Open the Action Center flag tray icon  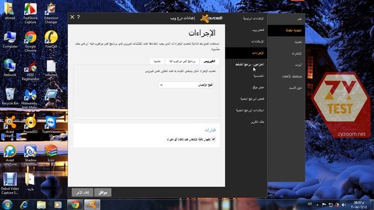coord(324,205)
